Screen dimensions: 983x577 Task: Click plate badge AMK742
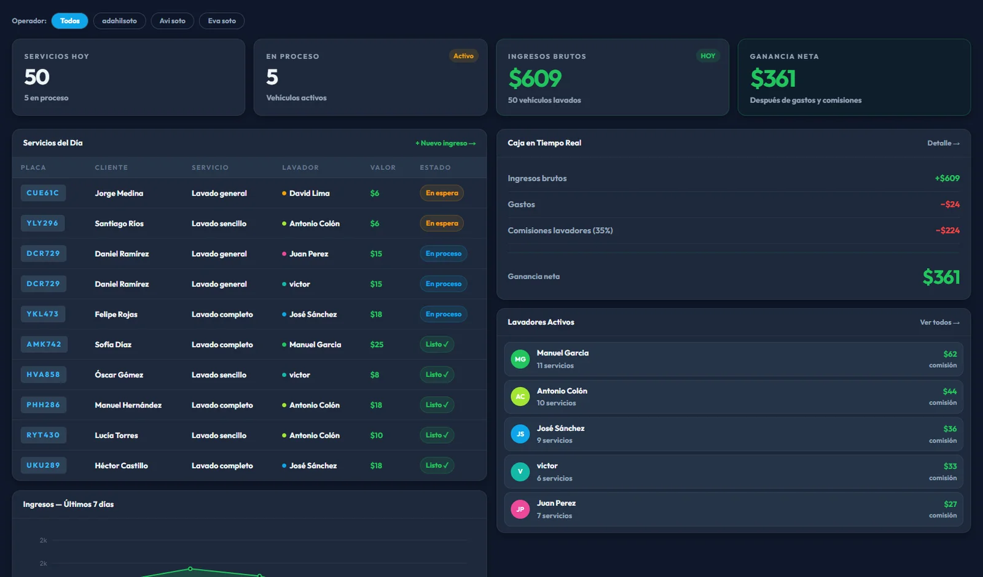(44, 344)
